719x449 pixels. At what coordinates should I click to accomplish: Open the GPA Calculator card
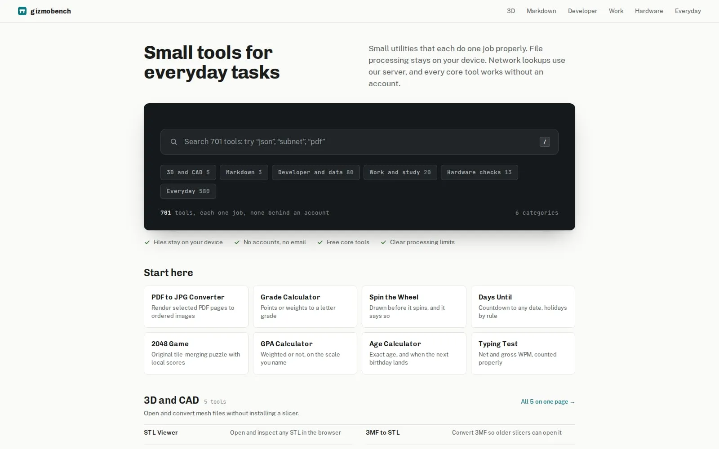tap(305, 353)
